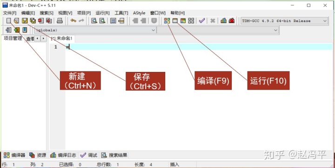Click the Goto Line toolbar icon

[x=121, y=21]
